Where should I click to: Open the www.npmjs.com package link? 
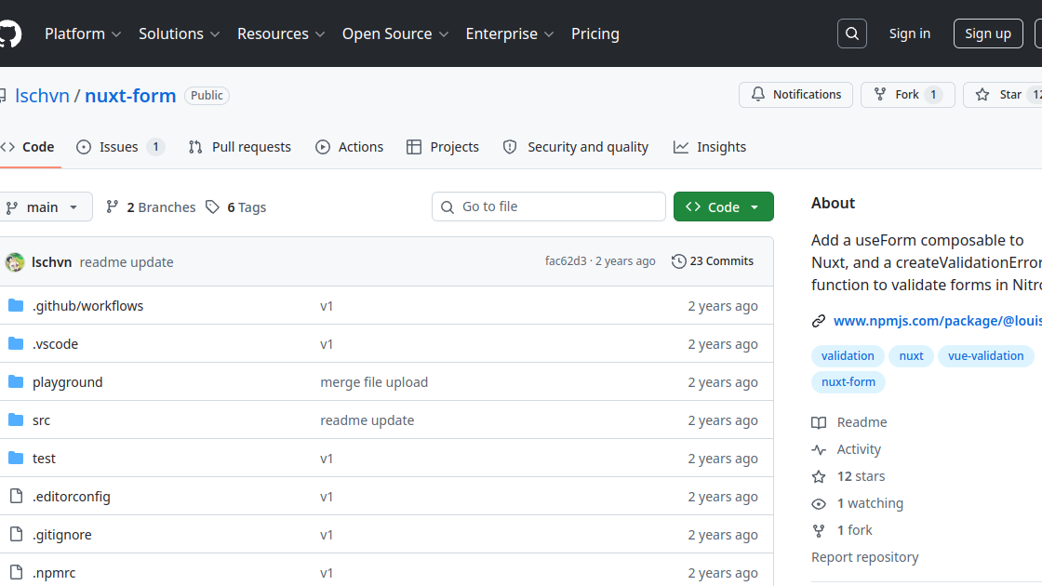click(937, 321)
